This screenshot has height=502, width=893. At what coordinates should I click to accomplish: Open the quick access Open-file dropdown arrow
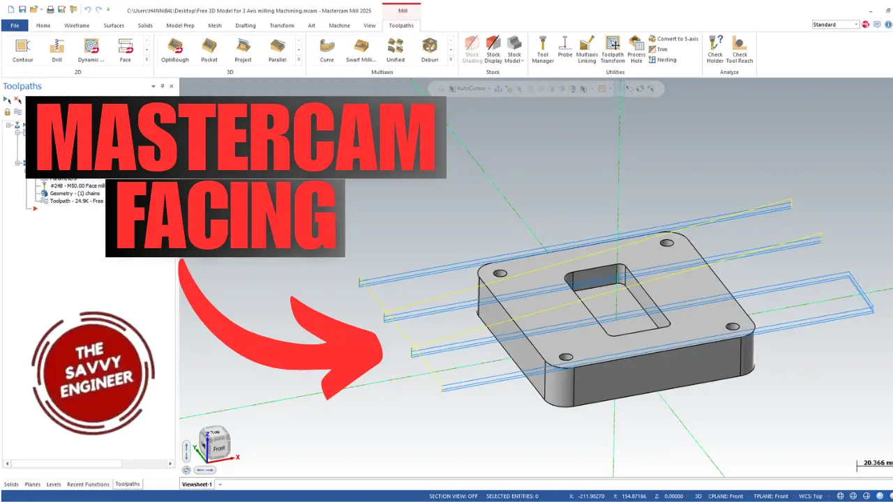[42, 10]
